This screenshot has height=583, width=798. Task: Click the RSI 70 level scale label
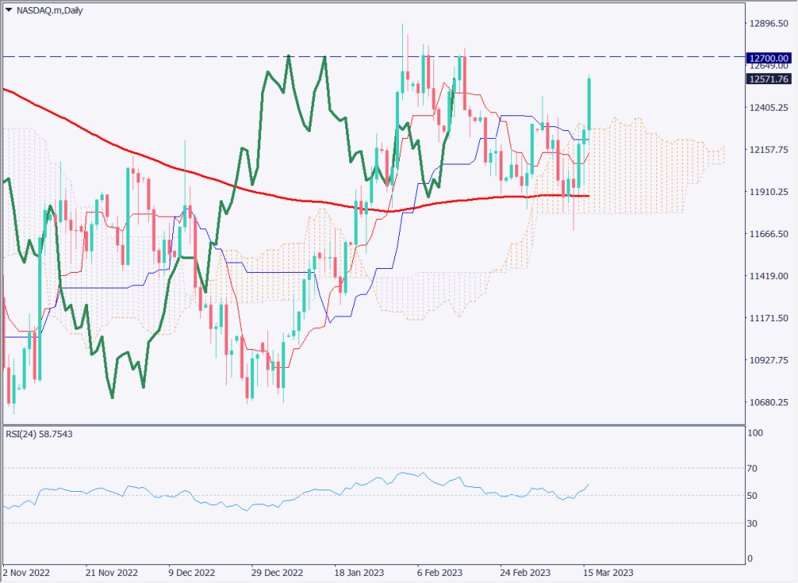coord(754,468)
